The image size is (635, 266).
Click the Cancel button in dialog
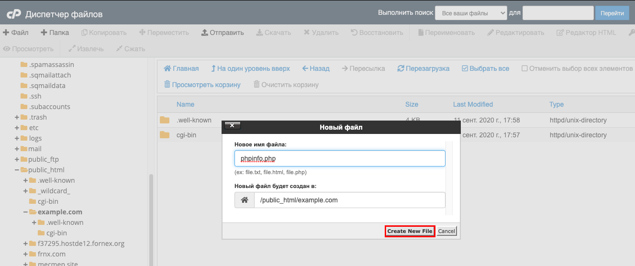(x=446, y=231)
